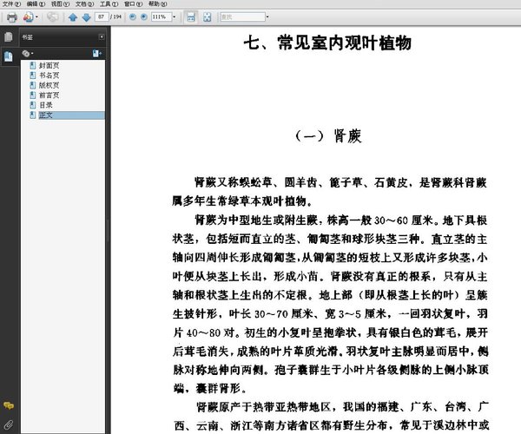Image resolution: width=521 pixels, height=434 pixels.
Task: Select the 正文 bookmark
Action: 46,115
